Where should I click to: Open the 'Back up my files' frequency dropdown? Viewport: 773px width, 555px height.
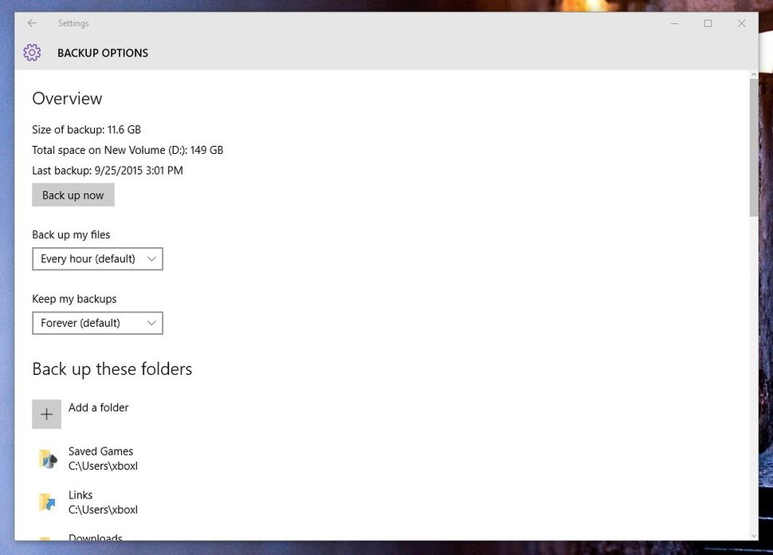97,258
